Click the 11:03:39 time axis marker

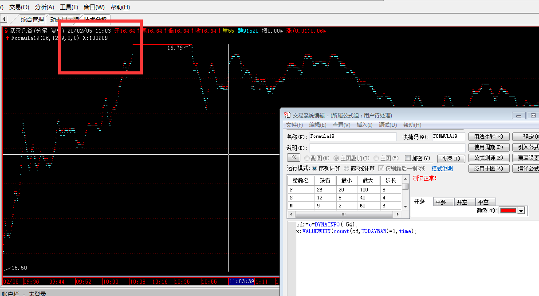[x=241, y=281]
